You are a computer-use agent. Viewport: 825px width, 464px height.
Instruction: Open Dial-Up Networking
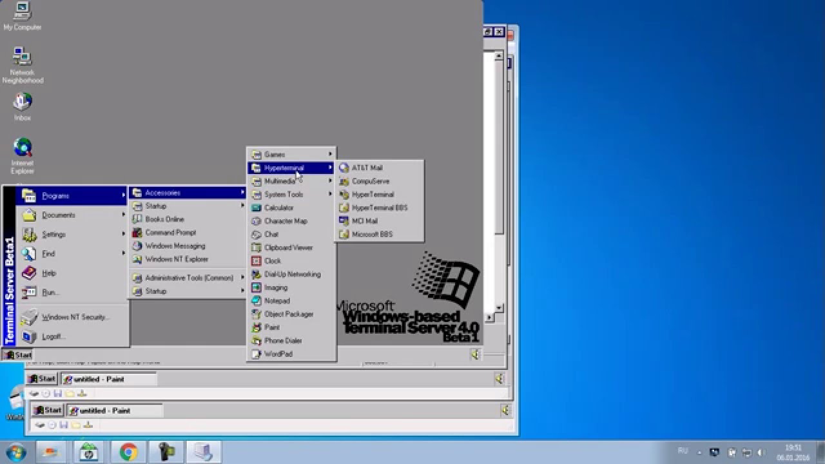291,274
